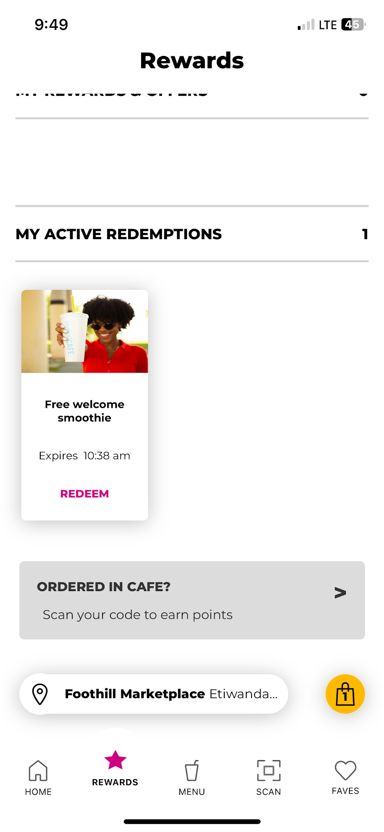384x832 pixels.
Task: Tap the HOME tab label
Action: (x=38, y=792)
